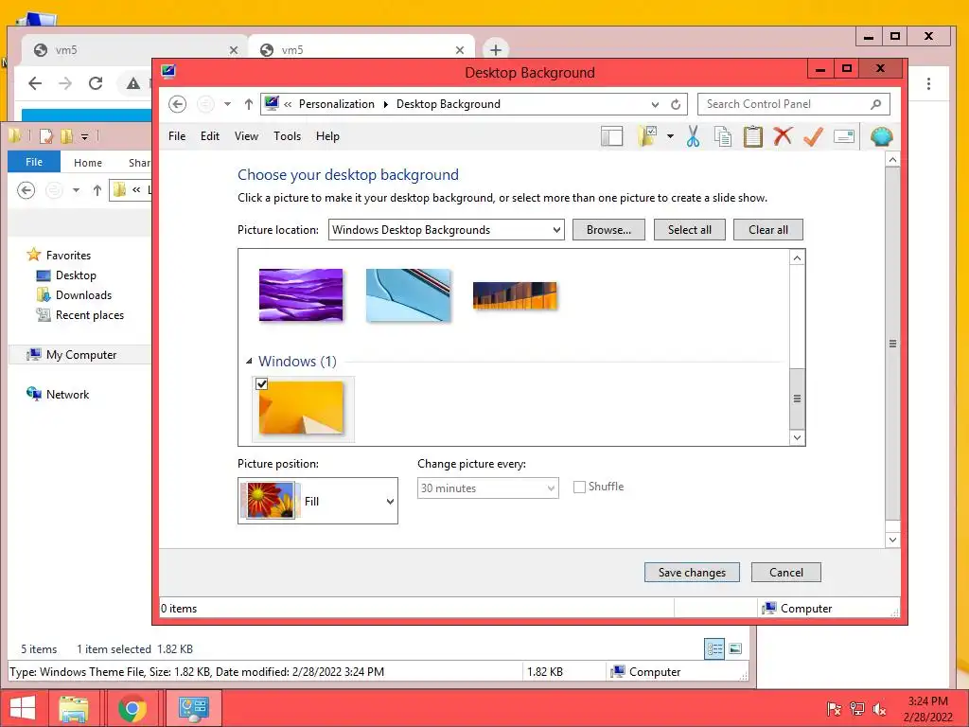969x727 pixels.
Task: Open a new Chrome tab
Action: (x=496, y=49)
